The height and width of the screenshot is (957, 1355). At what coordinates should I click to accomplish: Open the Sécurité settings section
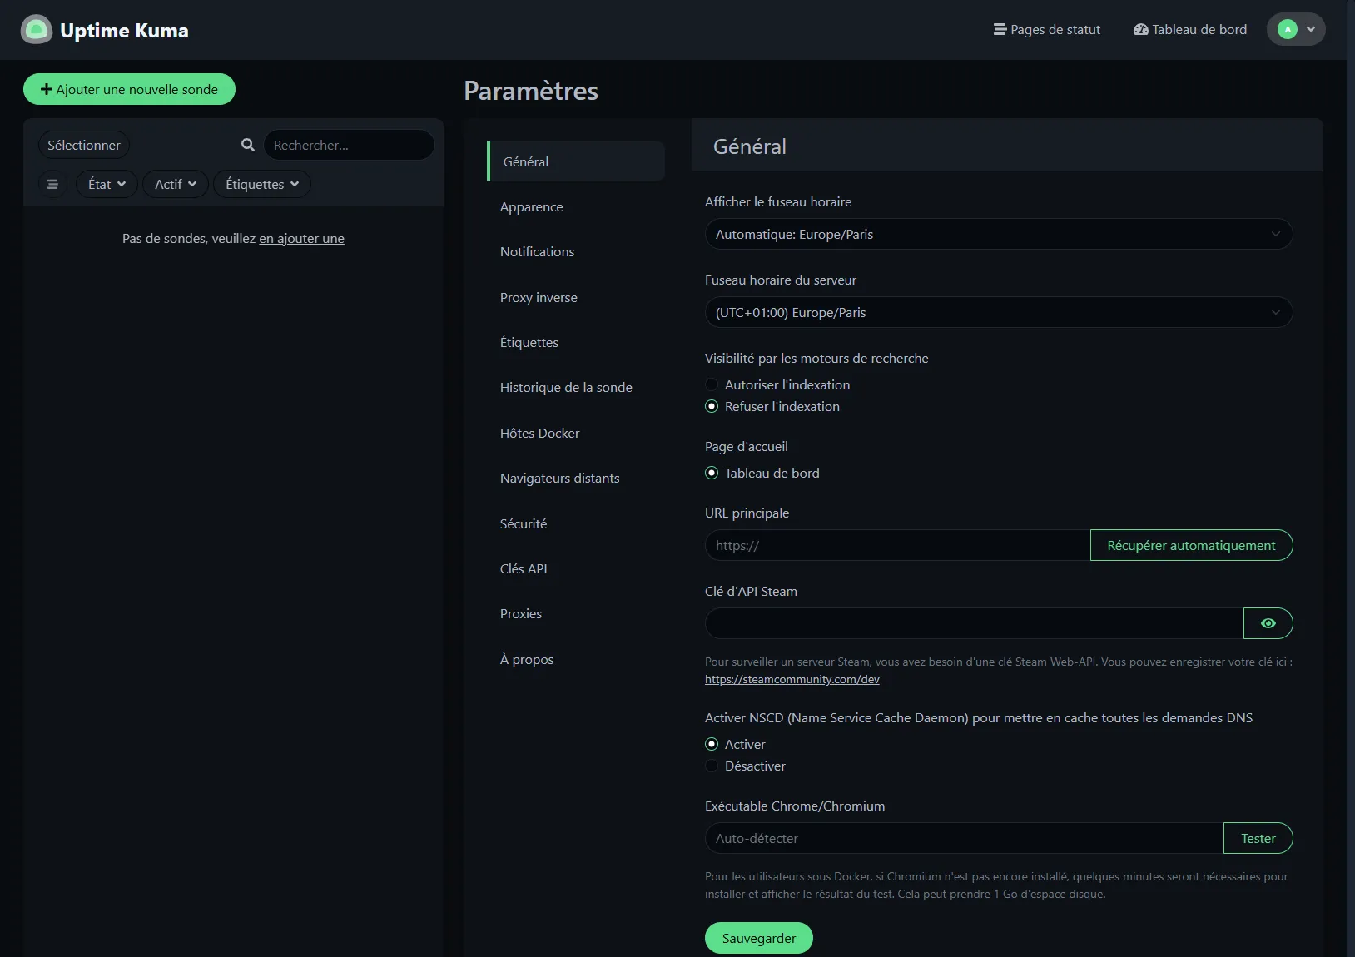click(523, 523)
